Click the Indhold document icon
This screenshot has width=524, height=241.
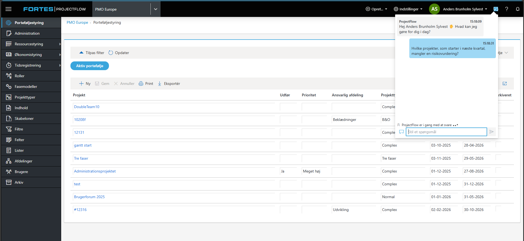click(9, 108)
